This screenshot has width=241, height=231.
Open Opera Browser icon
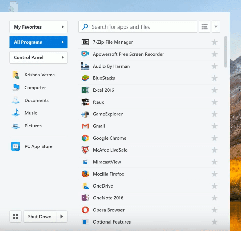[x=85, y=210]
